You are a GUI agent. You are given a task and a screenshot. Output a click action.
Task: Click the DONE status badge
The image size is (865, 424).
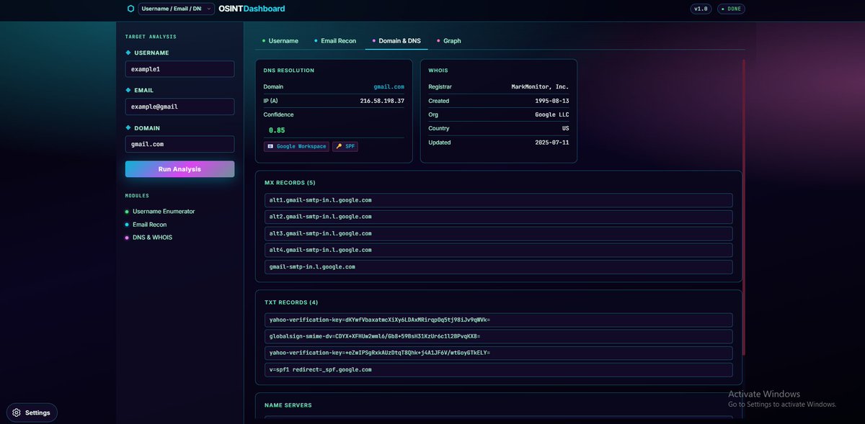[x=731, y=9]
